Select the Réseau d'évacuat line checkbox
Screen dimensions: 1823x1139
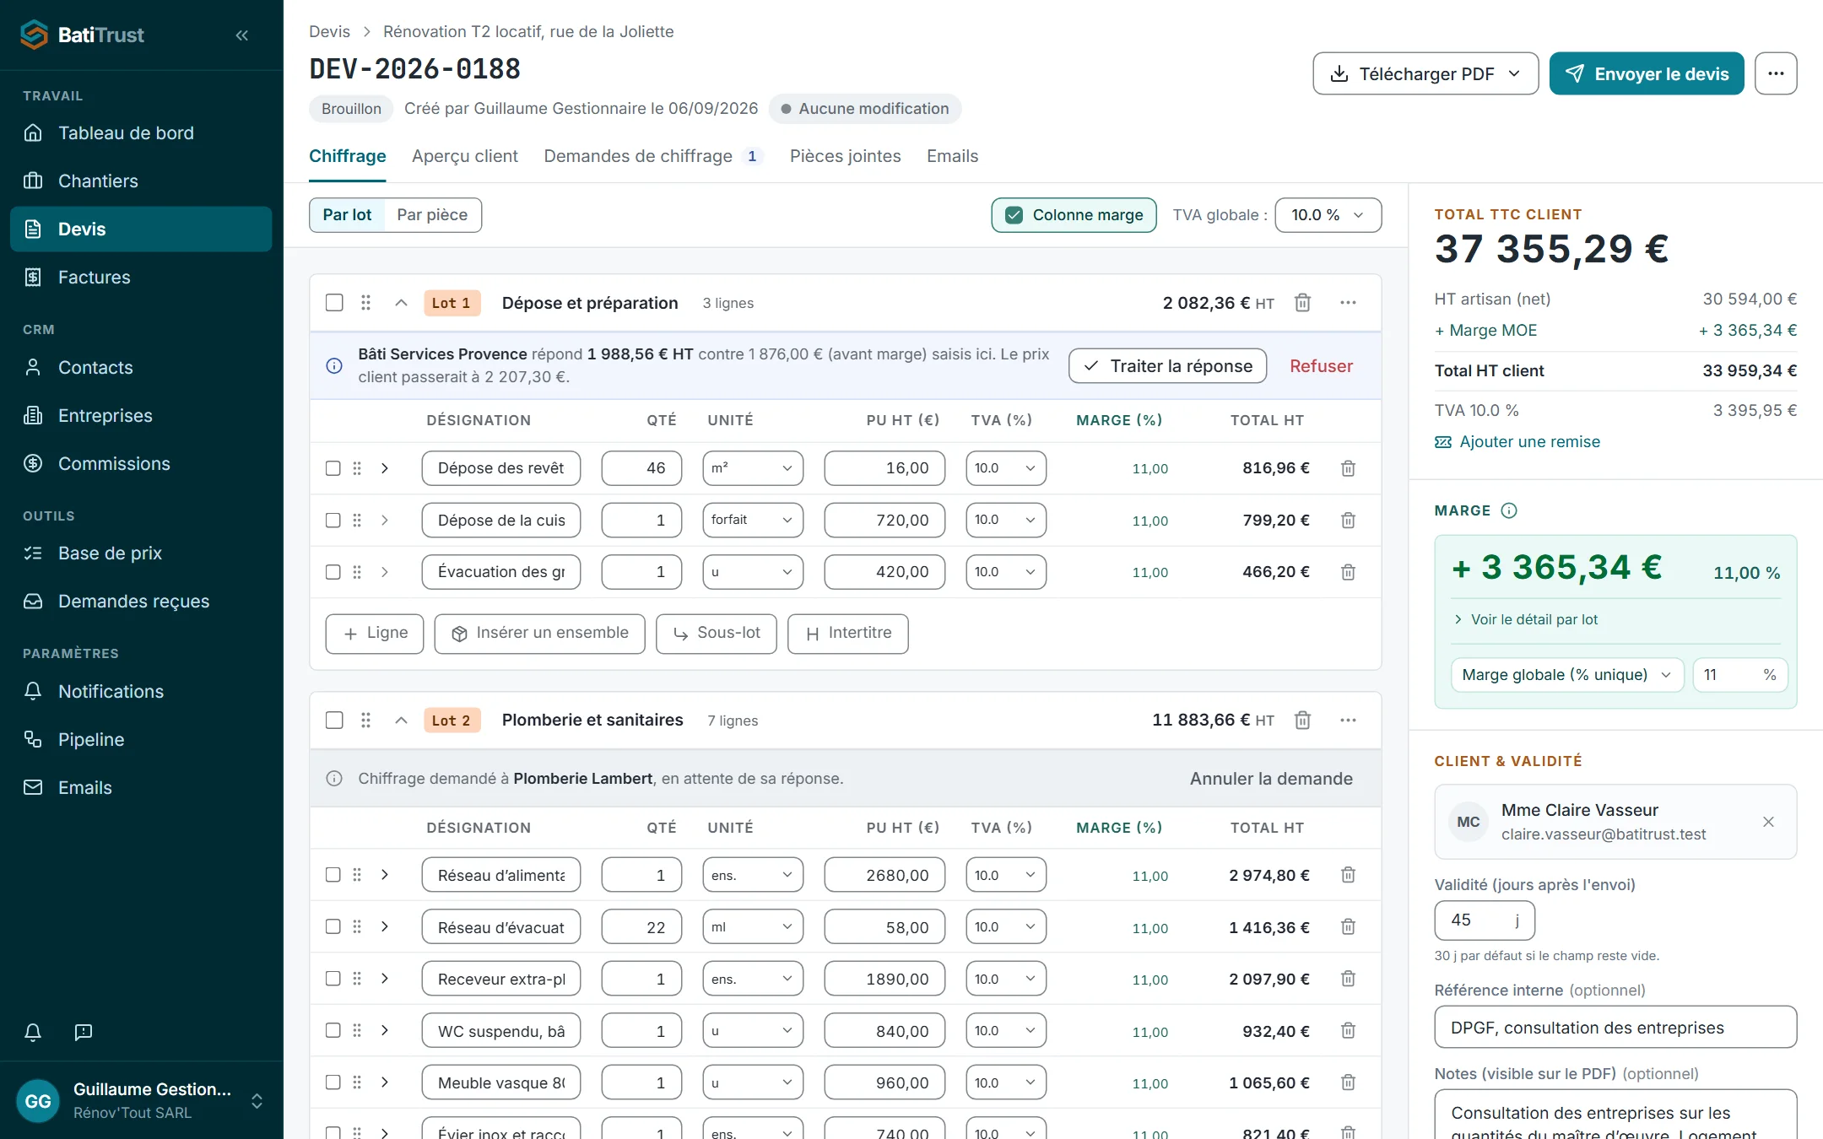coord(333,927)
